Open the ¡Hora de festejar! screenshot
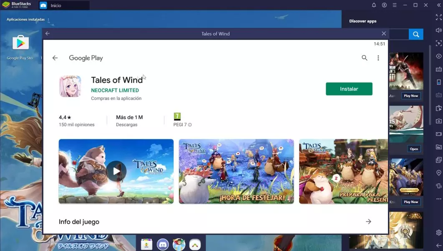This screenshot has width=443, height=251. (x=236, y=171)
